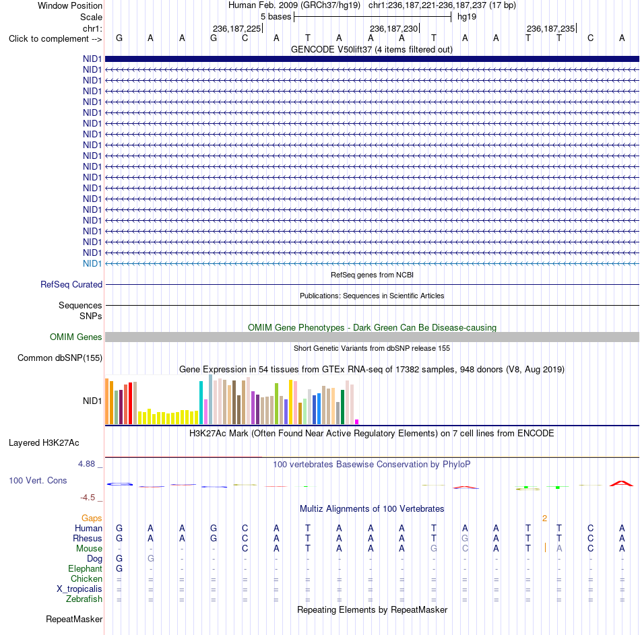Screen dimensions: 640x635
Task: Click the 'Sequences' track label
Action: tap(80, 305)
